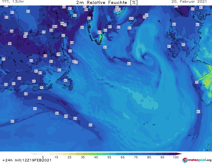The width and height of the screenshot is (212, 163).
Task: Click the legend value 5
Action: [x=43, y=157]
